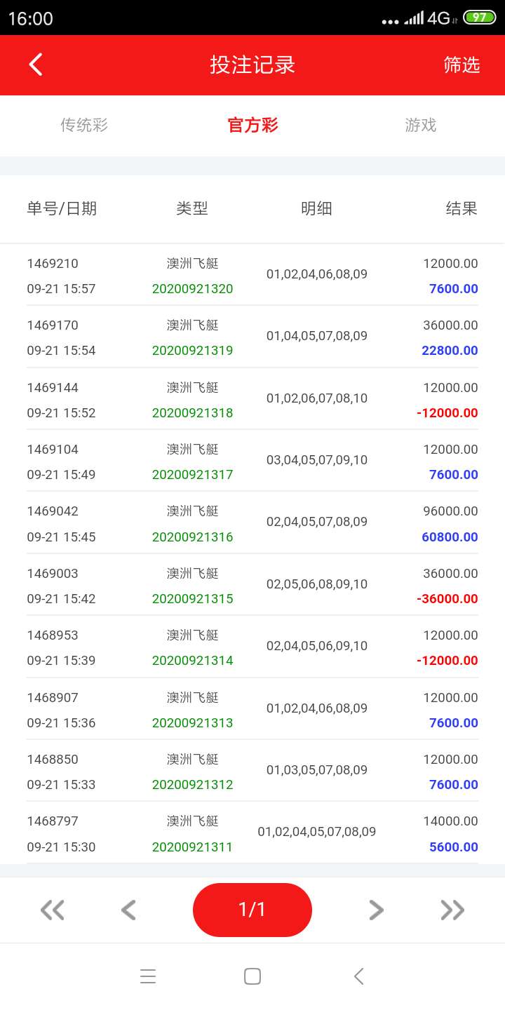Image resolution: width=505 pixels, height=1010 pixels.
Task: Go to the previous page arrow
Action: click(x=128, y=910)
